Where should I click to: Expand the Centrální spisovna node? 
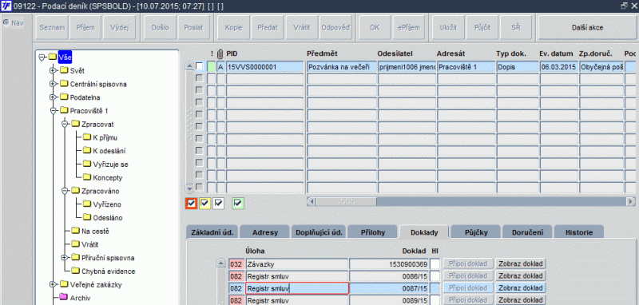pyautogui.click(x=53, y=84)
